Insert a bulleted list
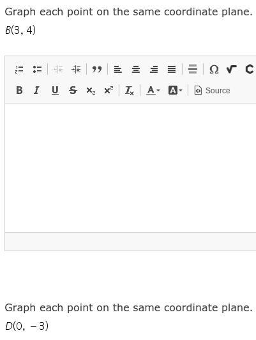The height and width of the screenshot is (340, 256). click(x=37, y=70)
